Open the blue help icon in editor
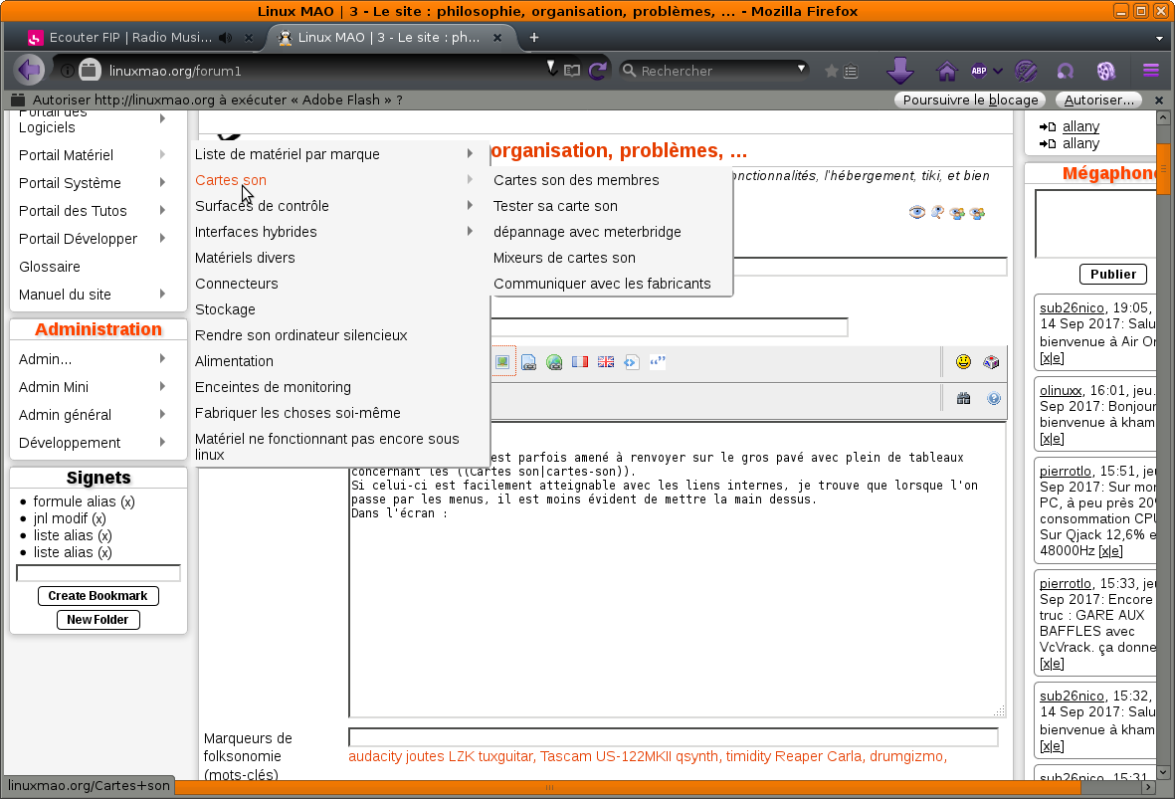This screenshot has height=799, width=1175. point(994,399)
